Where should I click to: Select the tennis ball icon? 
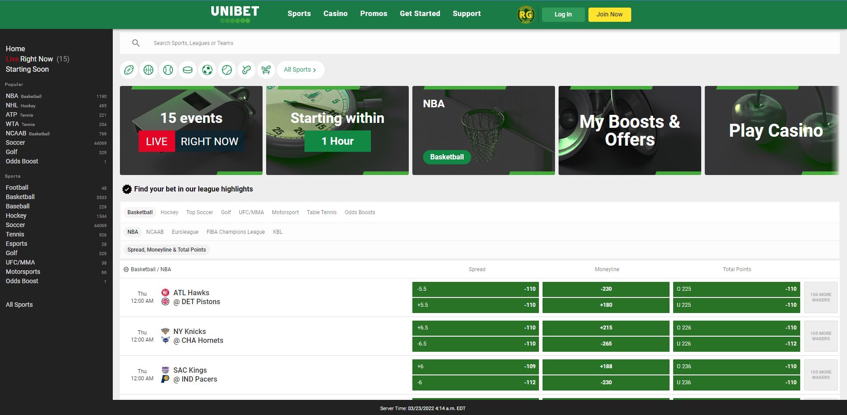point(227,70)
